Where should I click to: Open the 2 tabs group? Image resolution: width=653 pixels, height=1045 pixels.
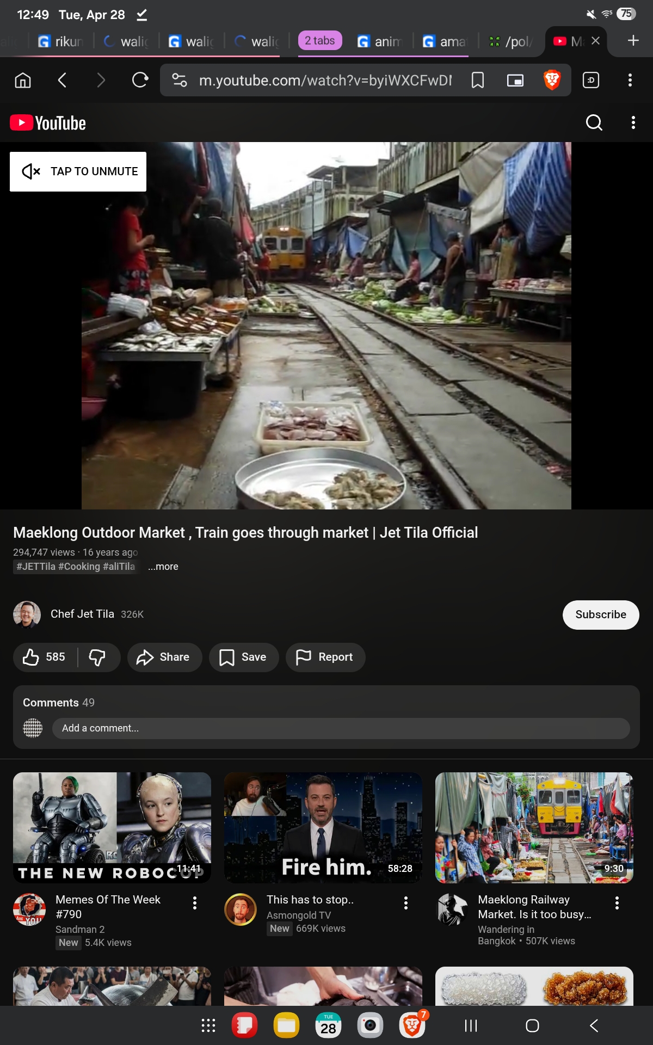click(320, 41)
